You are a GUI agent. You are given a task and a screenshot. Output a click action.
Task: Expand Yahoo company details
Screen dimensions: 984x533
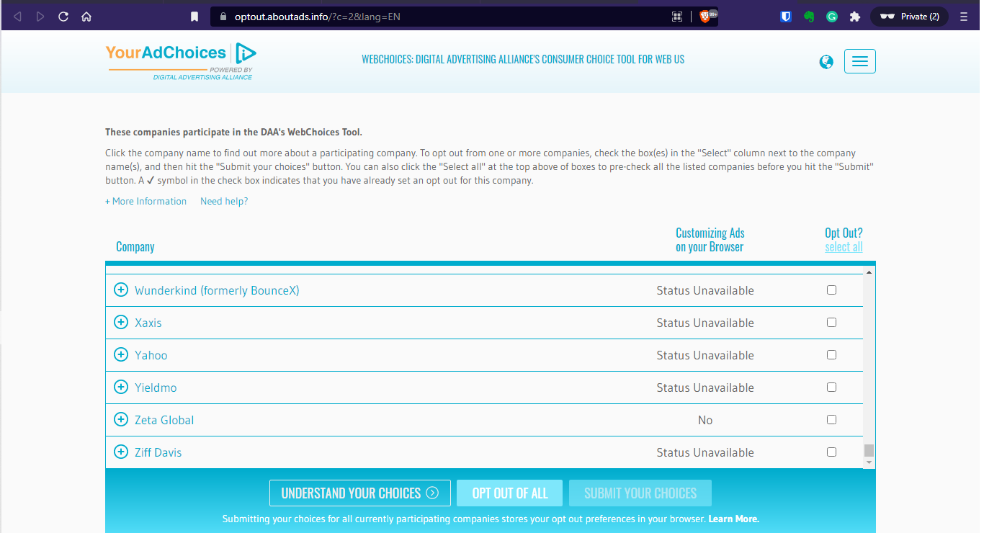(121, 355)
